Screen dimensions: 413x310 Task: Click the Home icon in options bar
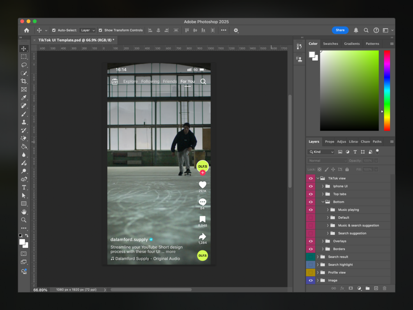point(27,30)
